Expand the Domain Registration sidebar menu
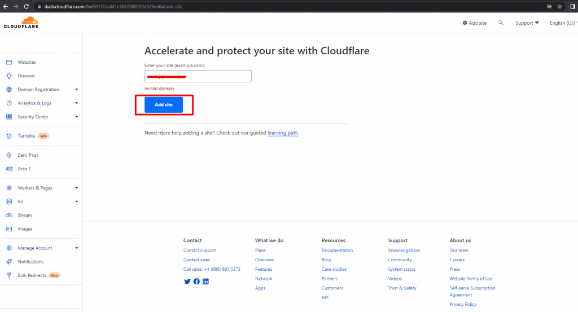 [x=76, y=90]
